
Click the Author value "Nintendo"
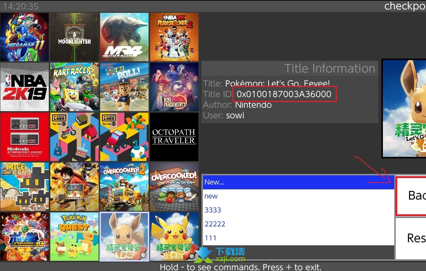(253, 105)
